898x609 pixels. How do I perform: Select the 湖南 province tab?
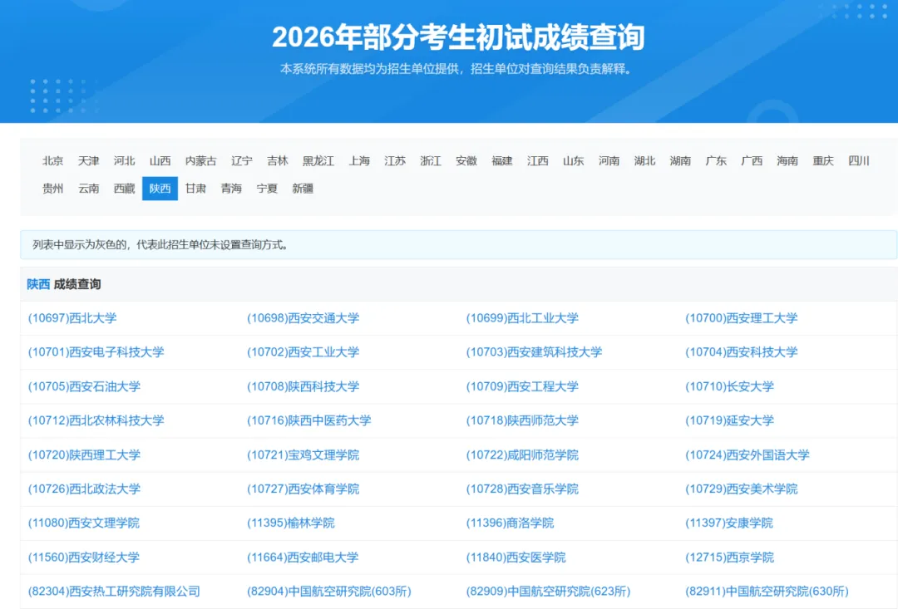coord(680,161)
